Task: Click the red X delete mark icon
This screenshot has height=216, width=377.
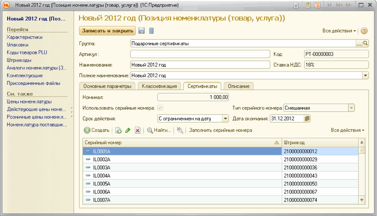Action: (x=137, y=130)
